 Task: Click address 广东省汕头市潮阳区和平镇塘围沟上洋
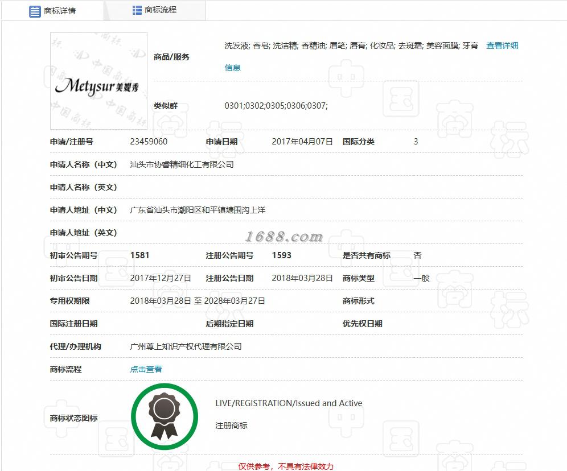(x=198, y=210)
